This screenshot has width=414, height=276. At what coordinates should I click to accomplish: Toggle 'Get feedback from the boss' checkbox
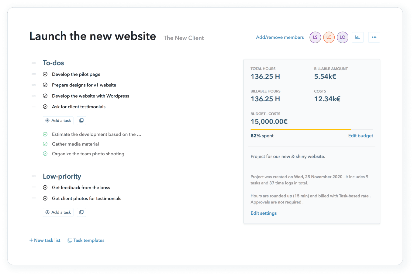click(45, 188)
